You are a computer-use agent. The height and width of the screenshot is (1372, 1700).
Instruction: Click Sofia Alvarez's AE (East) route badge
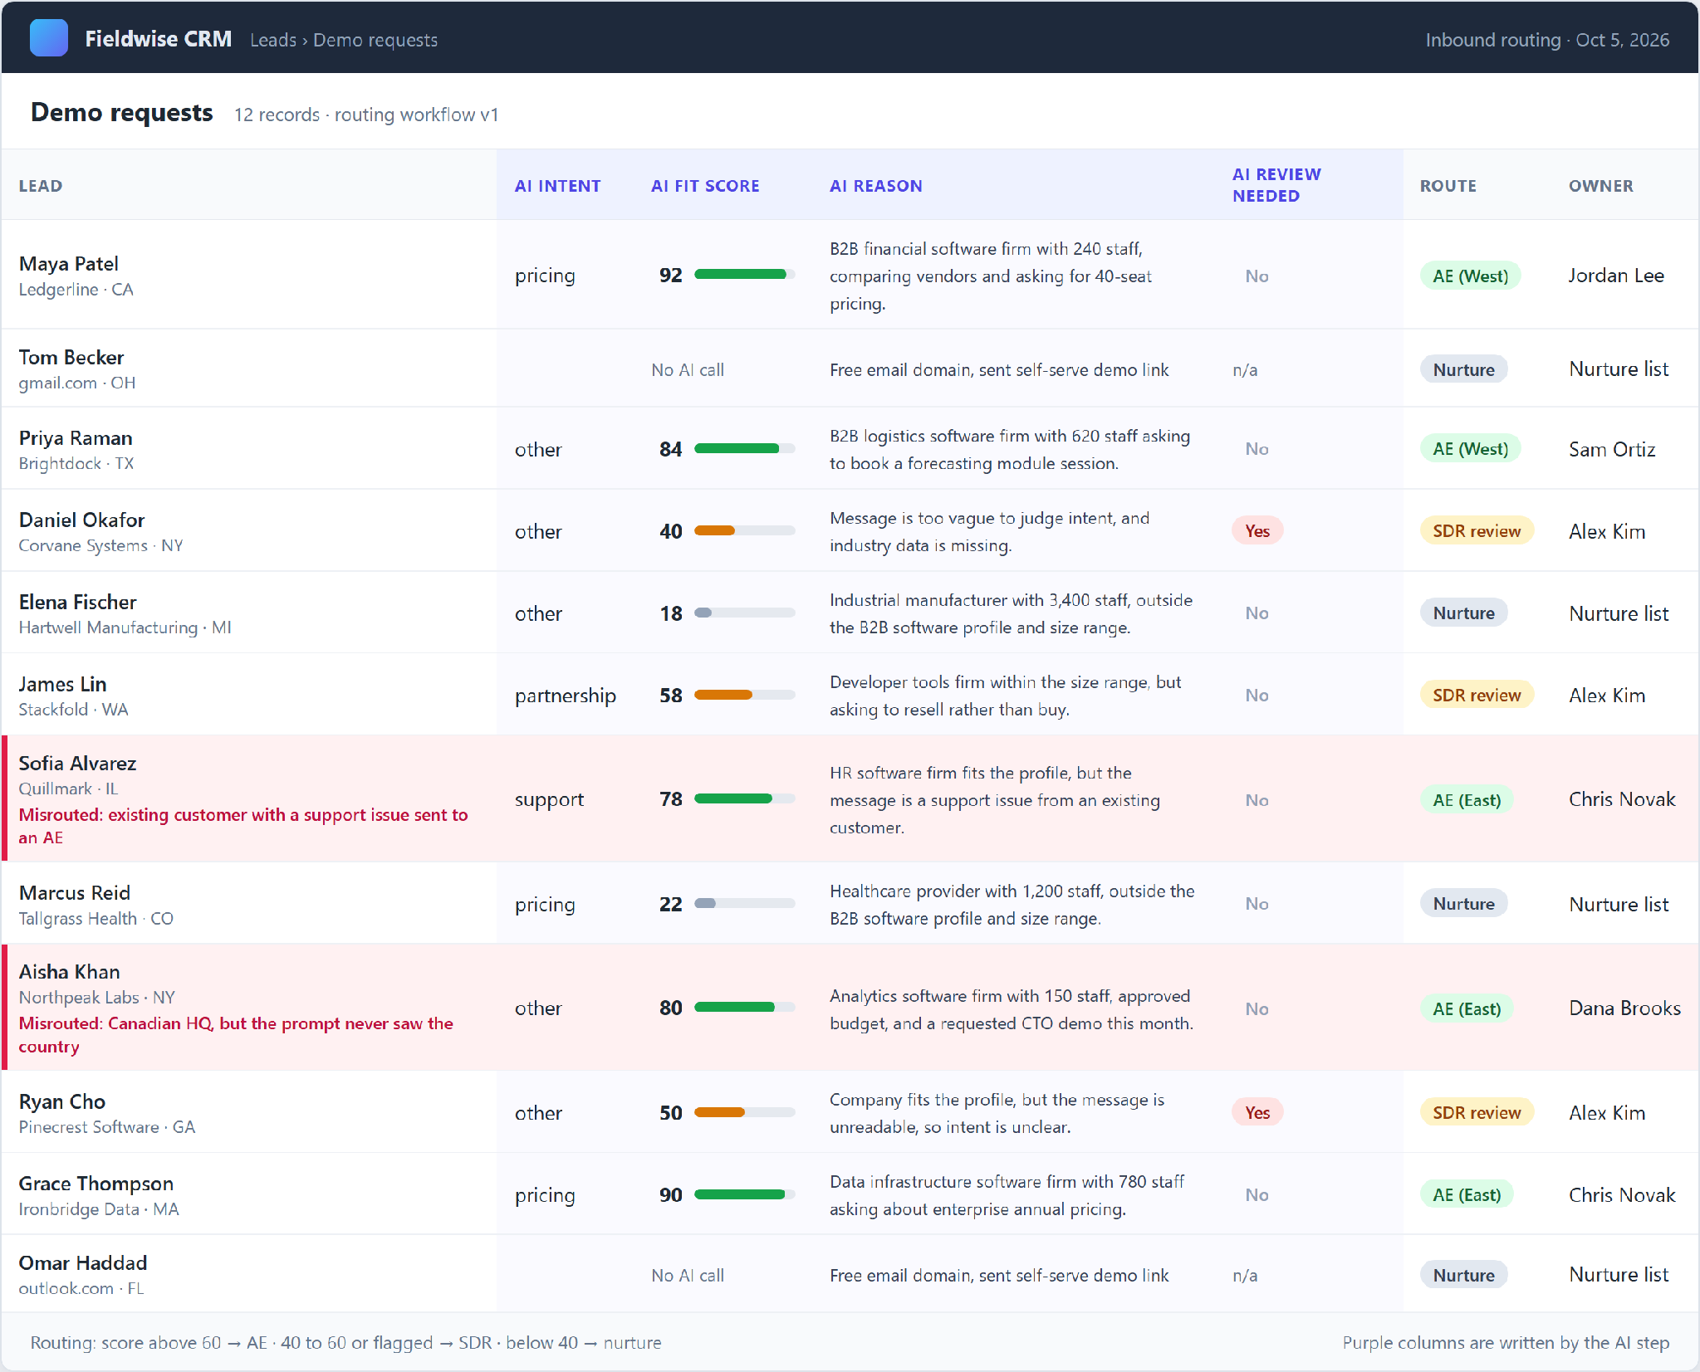point(1467,800)
